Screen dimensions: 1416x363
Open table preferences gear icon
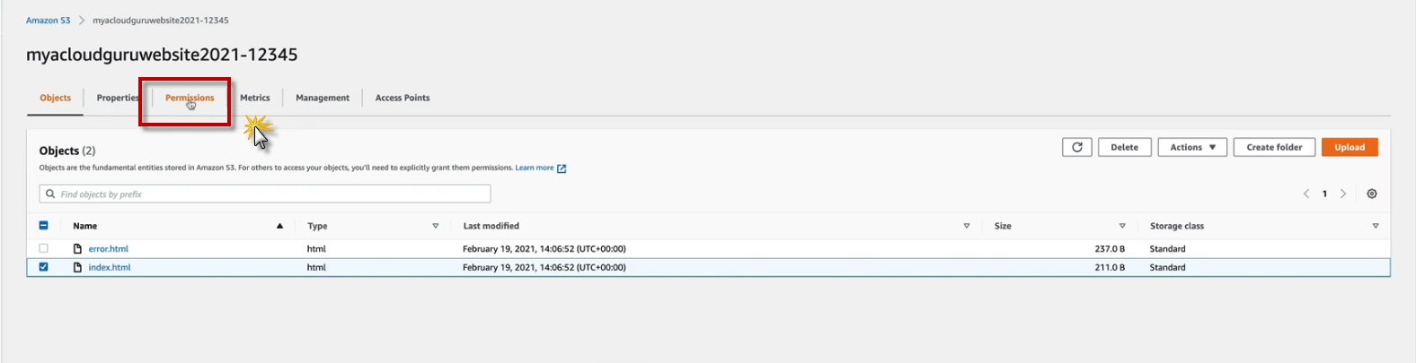(1371, 194)
